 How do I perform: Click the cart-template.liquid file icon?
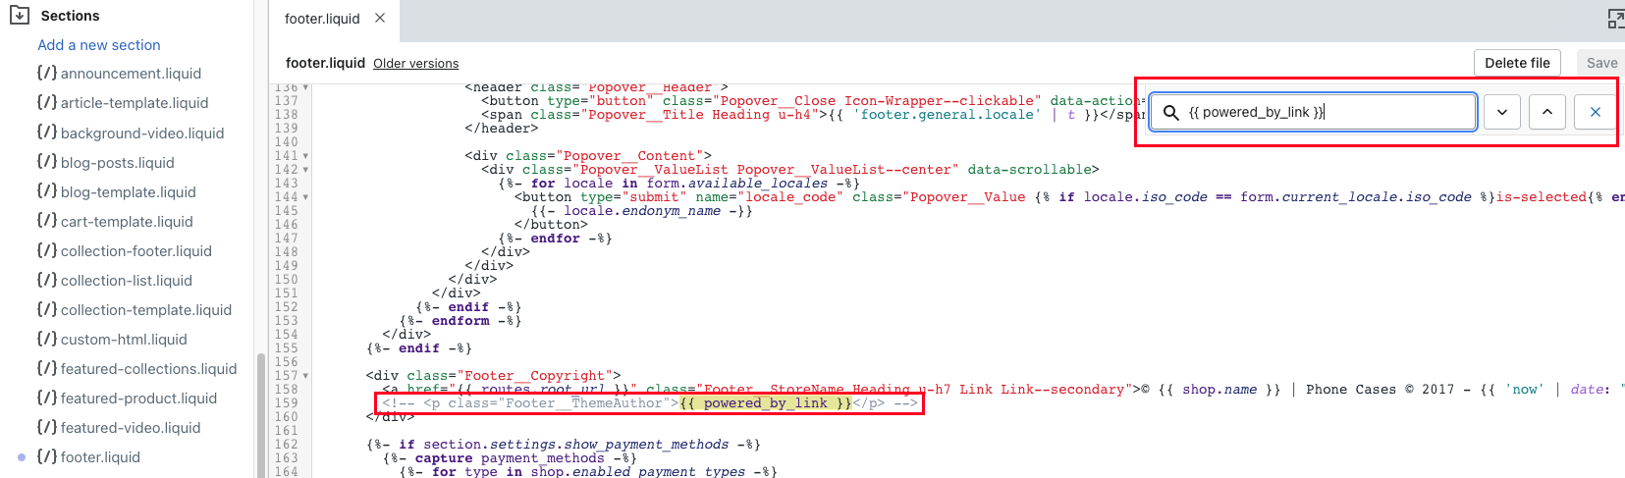(46, 221)
